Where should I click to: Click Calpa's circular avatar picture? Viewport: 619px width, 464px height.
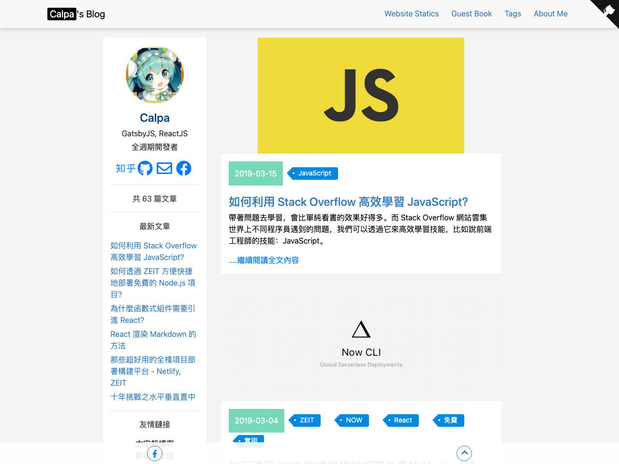click(154, 74)
